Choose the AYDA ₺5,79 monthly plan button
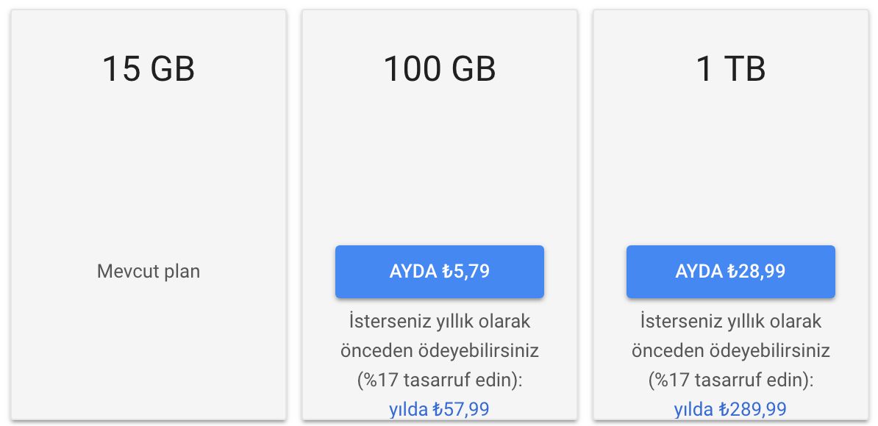Screen dimensions: 878x426 coord(440,272)
